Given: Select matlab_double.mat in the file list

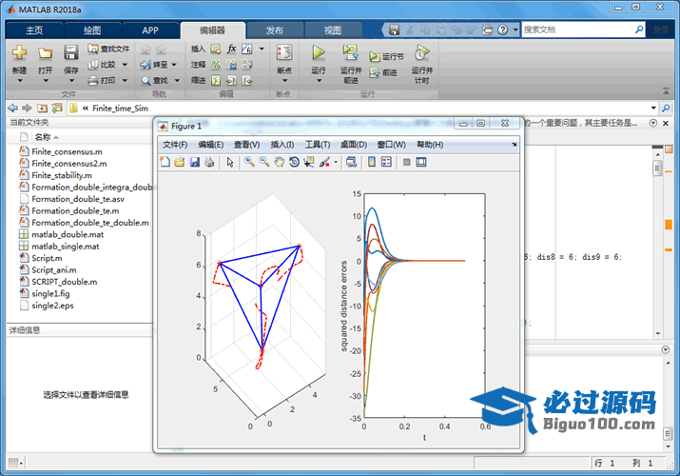Looking at the screenshot, I should 68,234.
